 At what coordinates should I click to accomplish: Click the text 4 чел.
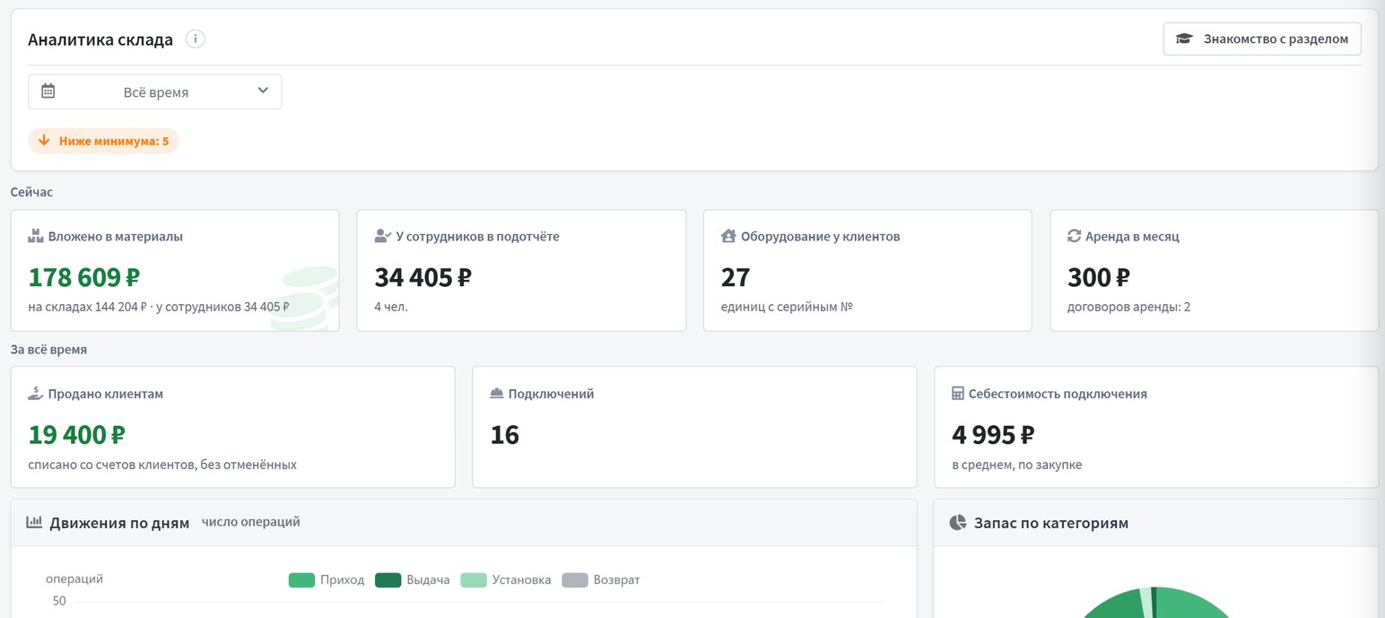391,307
